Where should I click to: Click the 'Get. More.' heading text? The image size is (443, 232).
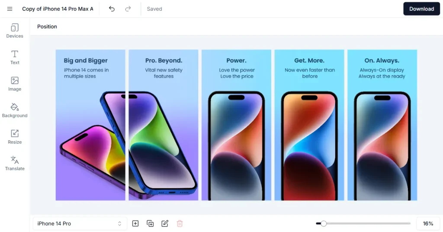coord(309,60)
